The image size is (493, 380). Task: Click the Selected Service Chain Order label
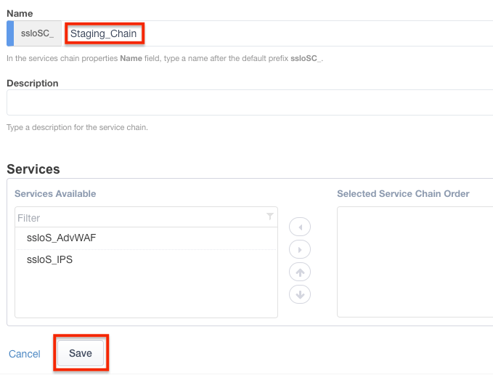pyautogui.click(x=403, y=194)
